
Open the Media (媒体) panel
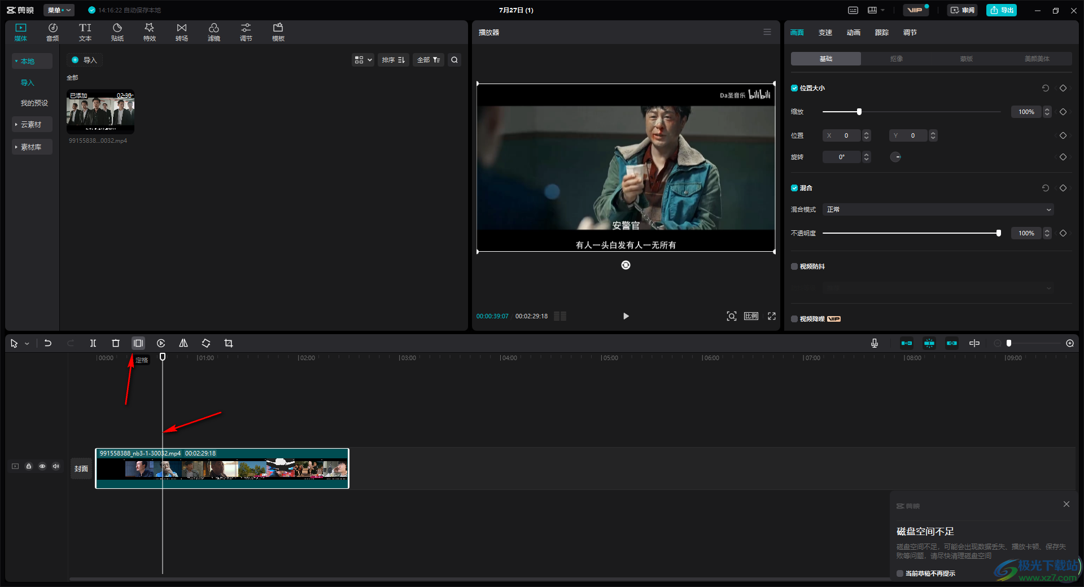point(21,32)
